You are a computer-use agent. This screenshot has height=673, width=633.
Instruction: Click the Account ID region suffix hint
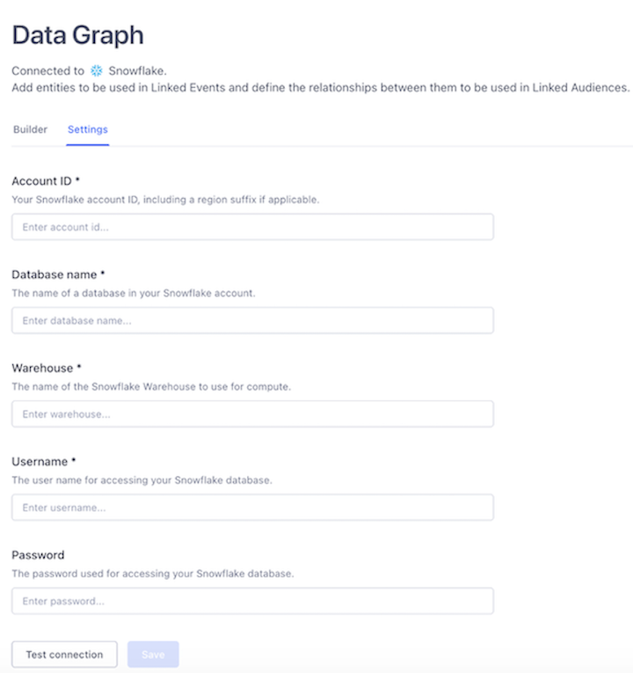(x=165, y=200)
